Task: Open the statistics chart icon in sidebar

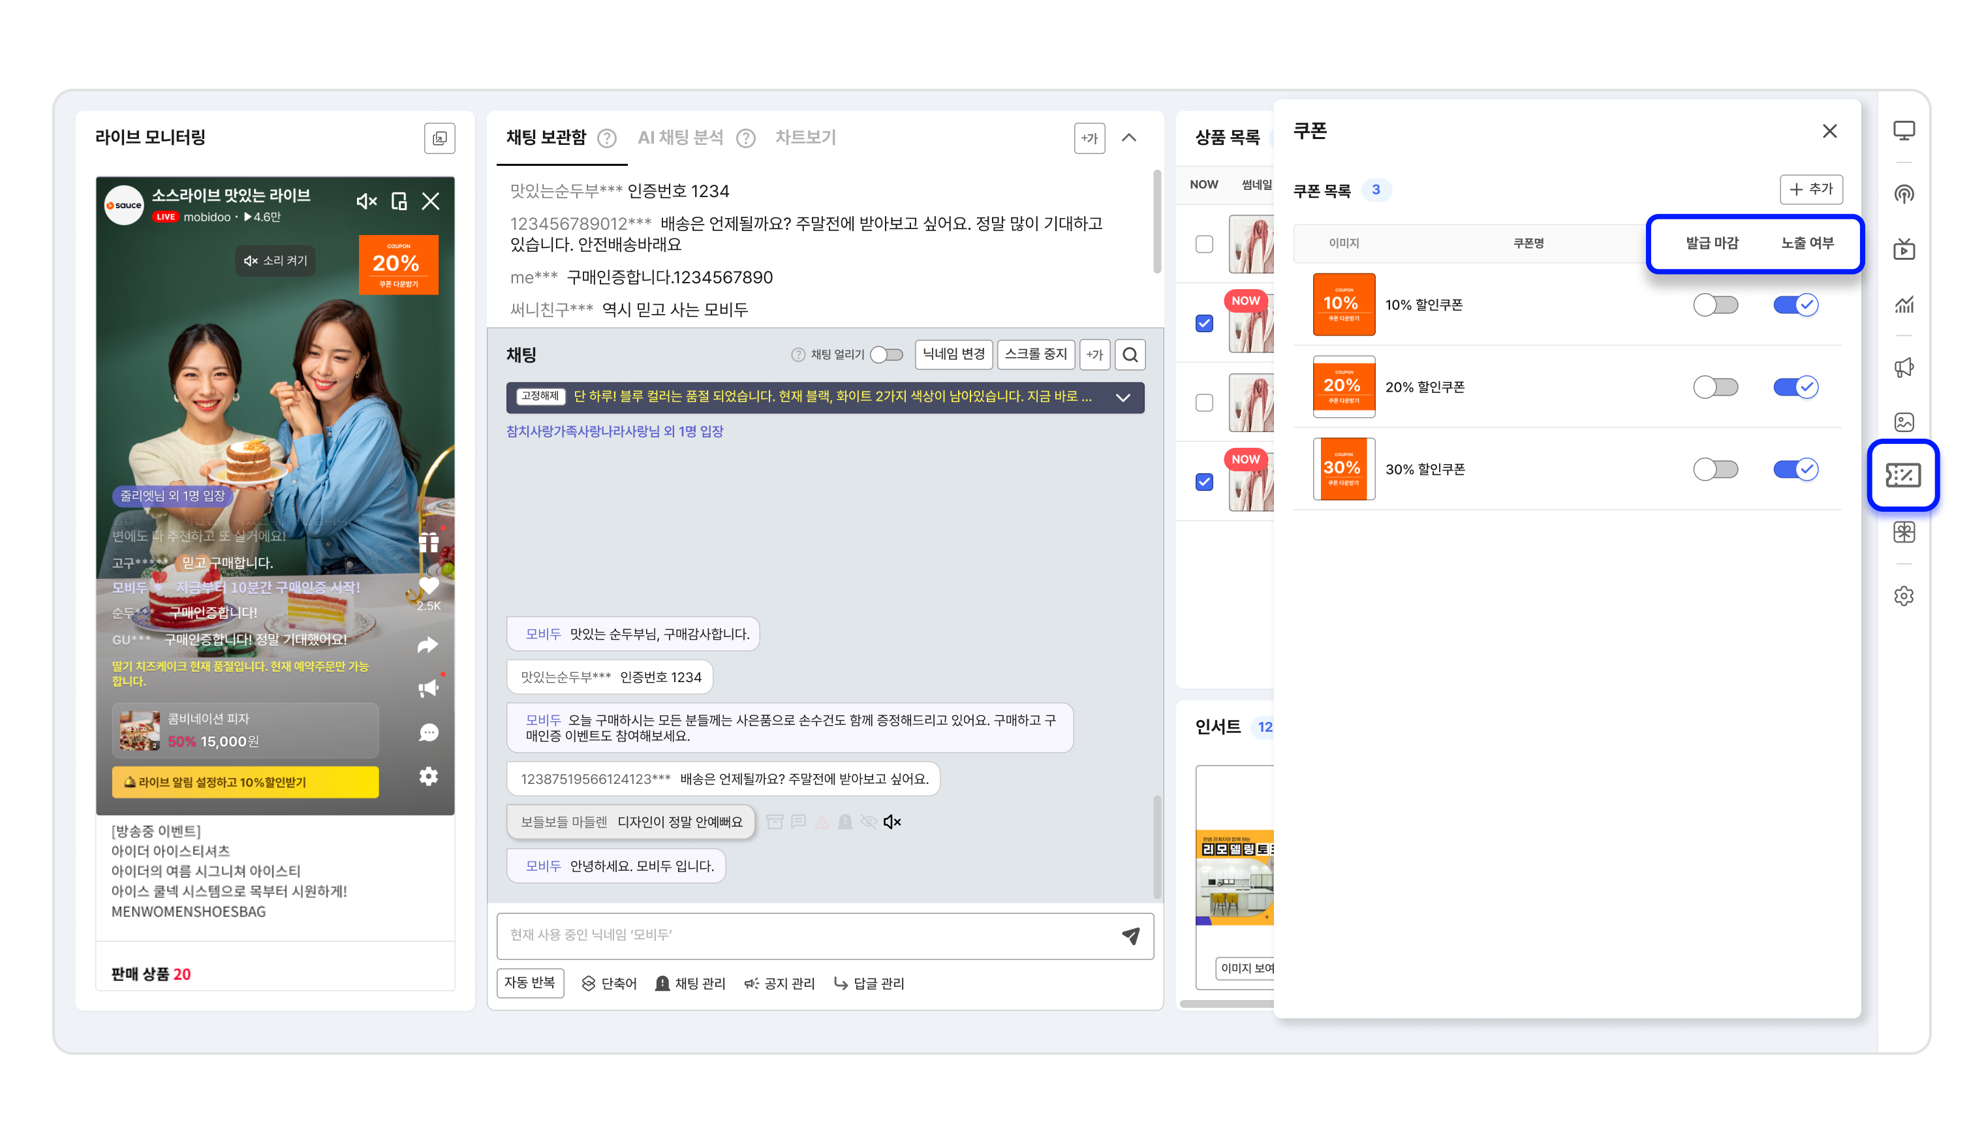Action: click(1903, 305)
